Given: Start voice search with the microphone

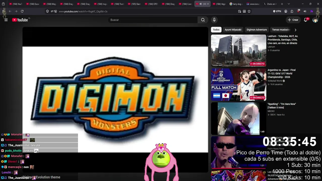Looking at the screenshot, I should (x=214, y=20).
